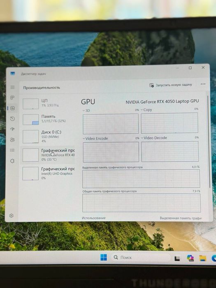The width and height of the screenshot is (216, 288).
Task: Select the Диск 0 (C:) entry
Action: click(48, 137)
